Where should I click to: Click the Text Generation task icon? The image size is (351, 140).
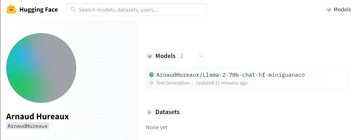pos(151,83)
